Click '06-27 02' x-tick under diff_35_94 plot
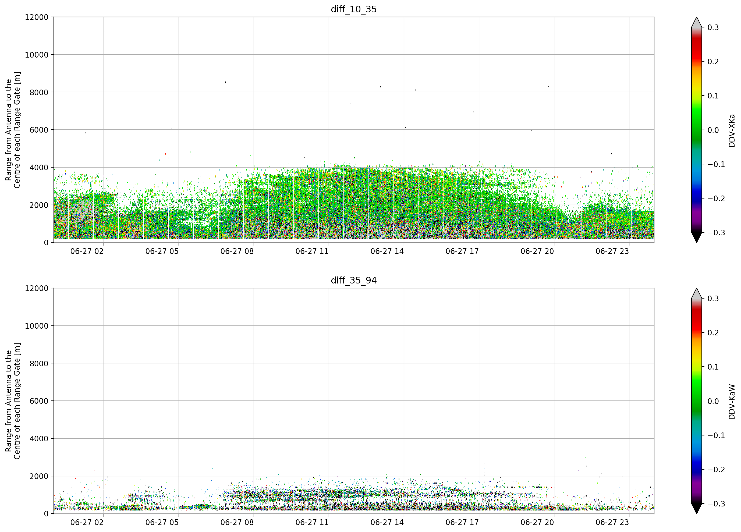Image resolution: width=741 pixels, height=532 pixels. 87,523
